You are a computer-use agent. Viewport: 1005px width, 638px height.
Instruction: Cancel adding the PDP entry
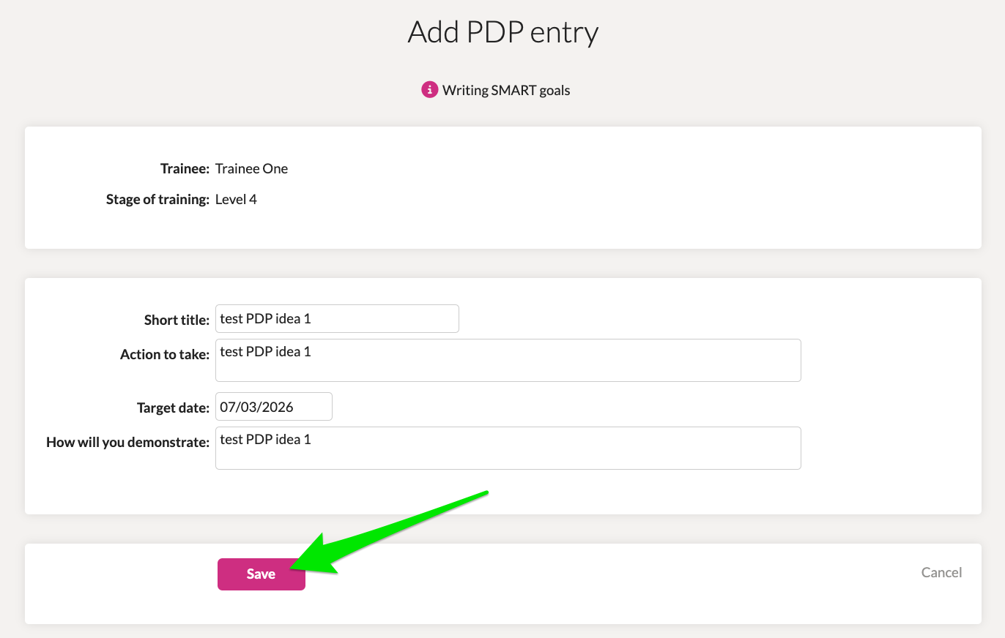[x=941, y=572]
